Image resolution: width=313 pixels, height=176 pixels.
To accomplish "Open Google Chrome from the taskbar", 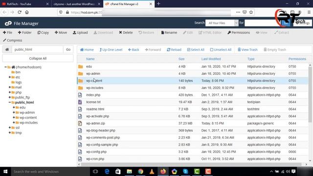I will 140,172.
